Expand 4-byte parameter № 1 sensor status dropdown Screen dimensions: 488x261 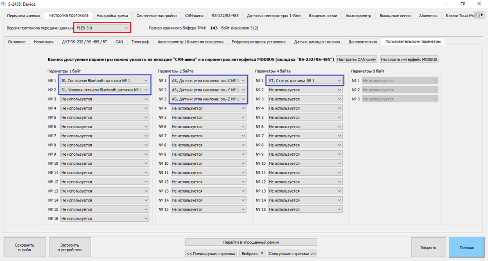point(305,81)
